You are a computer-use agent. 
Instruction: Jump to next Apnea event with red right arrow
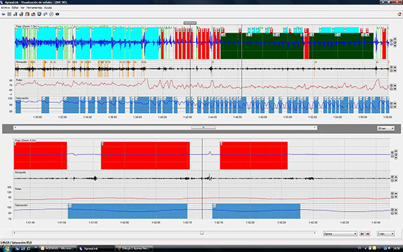(368, 234)
